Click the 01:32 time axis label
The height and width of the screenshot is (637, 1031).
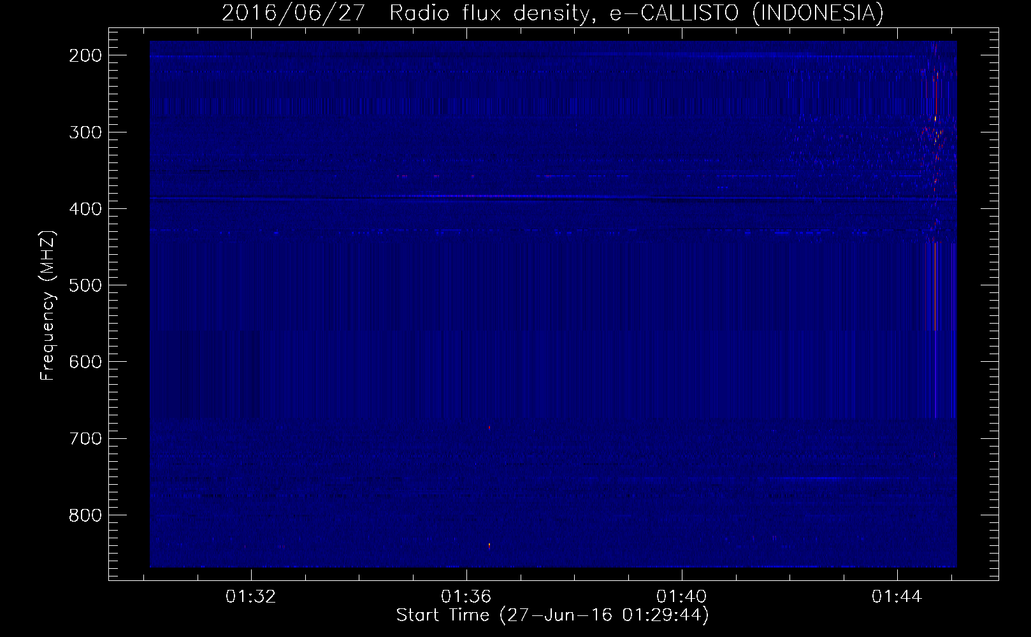click(x=251, y=597)
